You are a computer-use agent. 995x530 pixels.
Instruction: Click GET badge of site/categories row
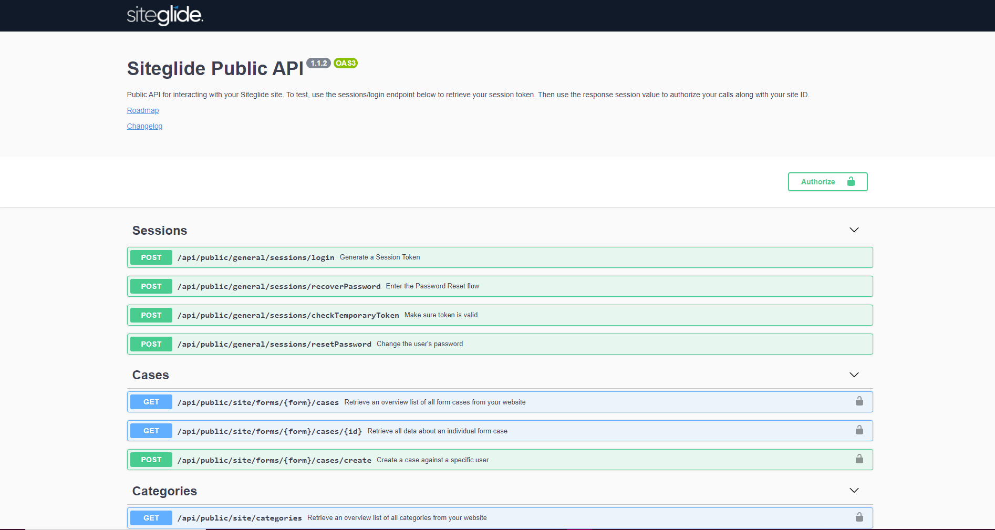tap(151, 518)
